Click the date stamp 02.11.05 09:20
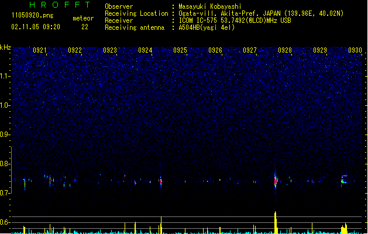Screen dimensions: 368x234 [x=36, y=27]
